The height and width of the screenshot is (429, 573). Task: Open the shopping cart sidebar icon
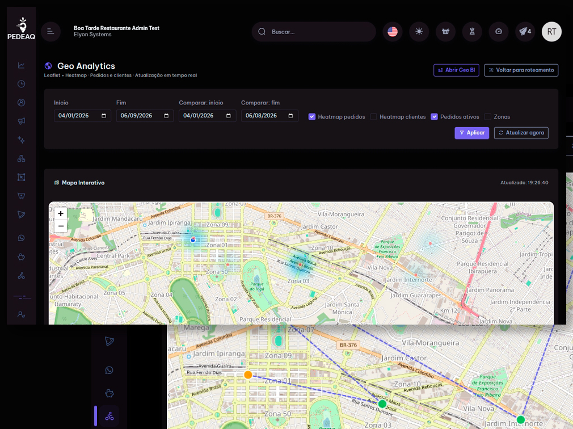pyautogui.click(x=21, y=196)
